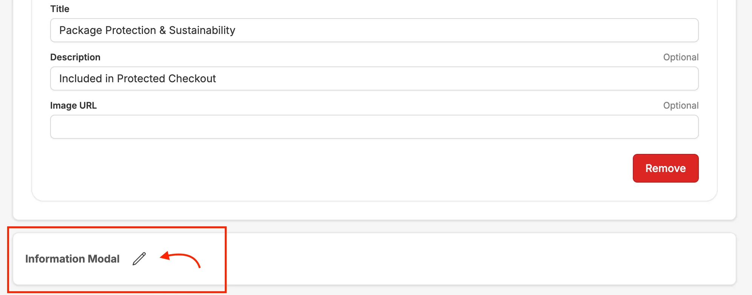The width and height of the screenshot is (752, 295).
Task: Click the Description field label
Action: click(75, 57)
